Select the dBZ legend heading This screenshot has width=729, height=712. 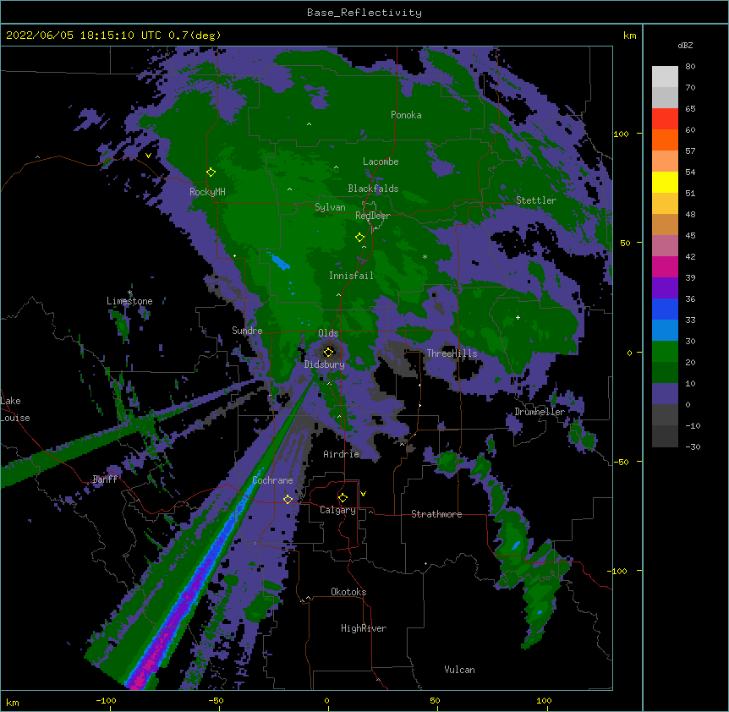[685, 46]
